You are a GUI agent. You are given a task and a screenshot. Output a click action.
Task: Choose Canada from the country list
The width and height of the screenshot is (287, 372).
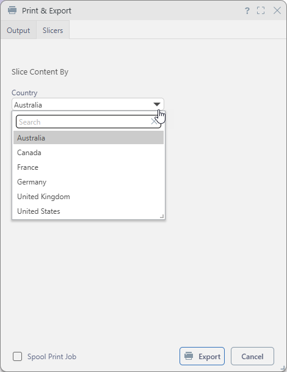click(89, 153)
